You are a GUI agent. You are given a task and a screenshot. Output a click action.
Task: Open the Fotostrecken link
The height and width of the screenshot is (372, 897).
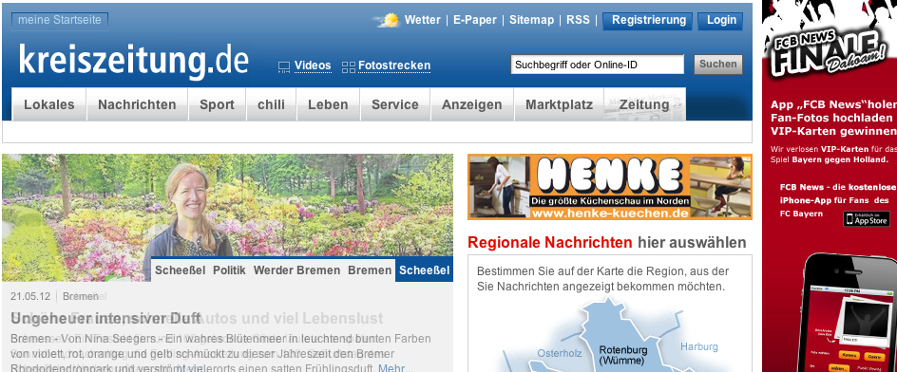click(394, 65)
